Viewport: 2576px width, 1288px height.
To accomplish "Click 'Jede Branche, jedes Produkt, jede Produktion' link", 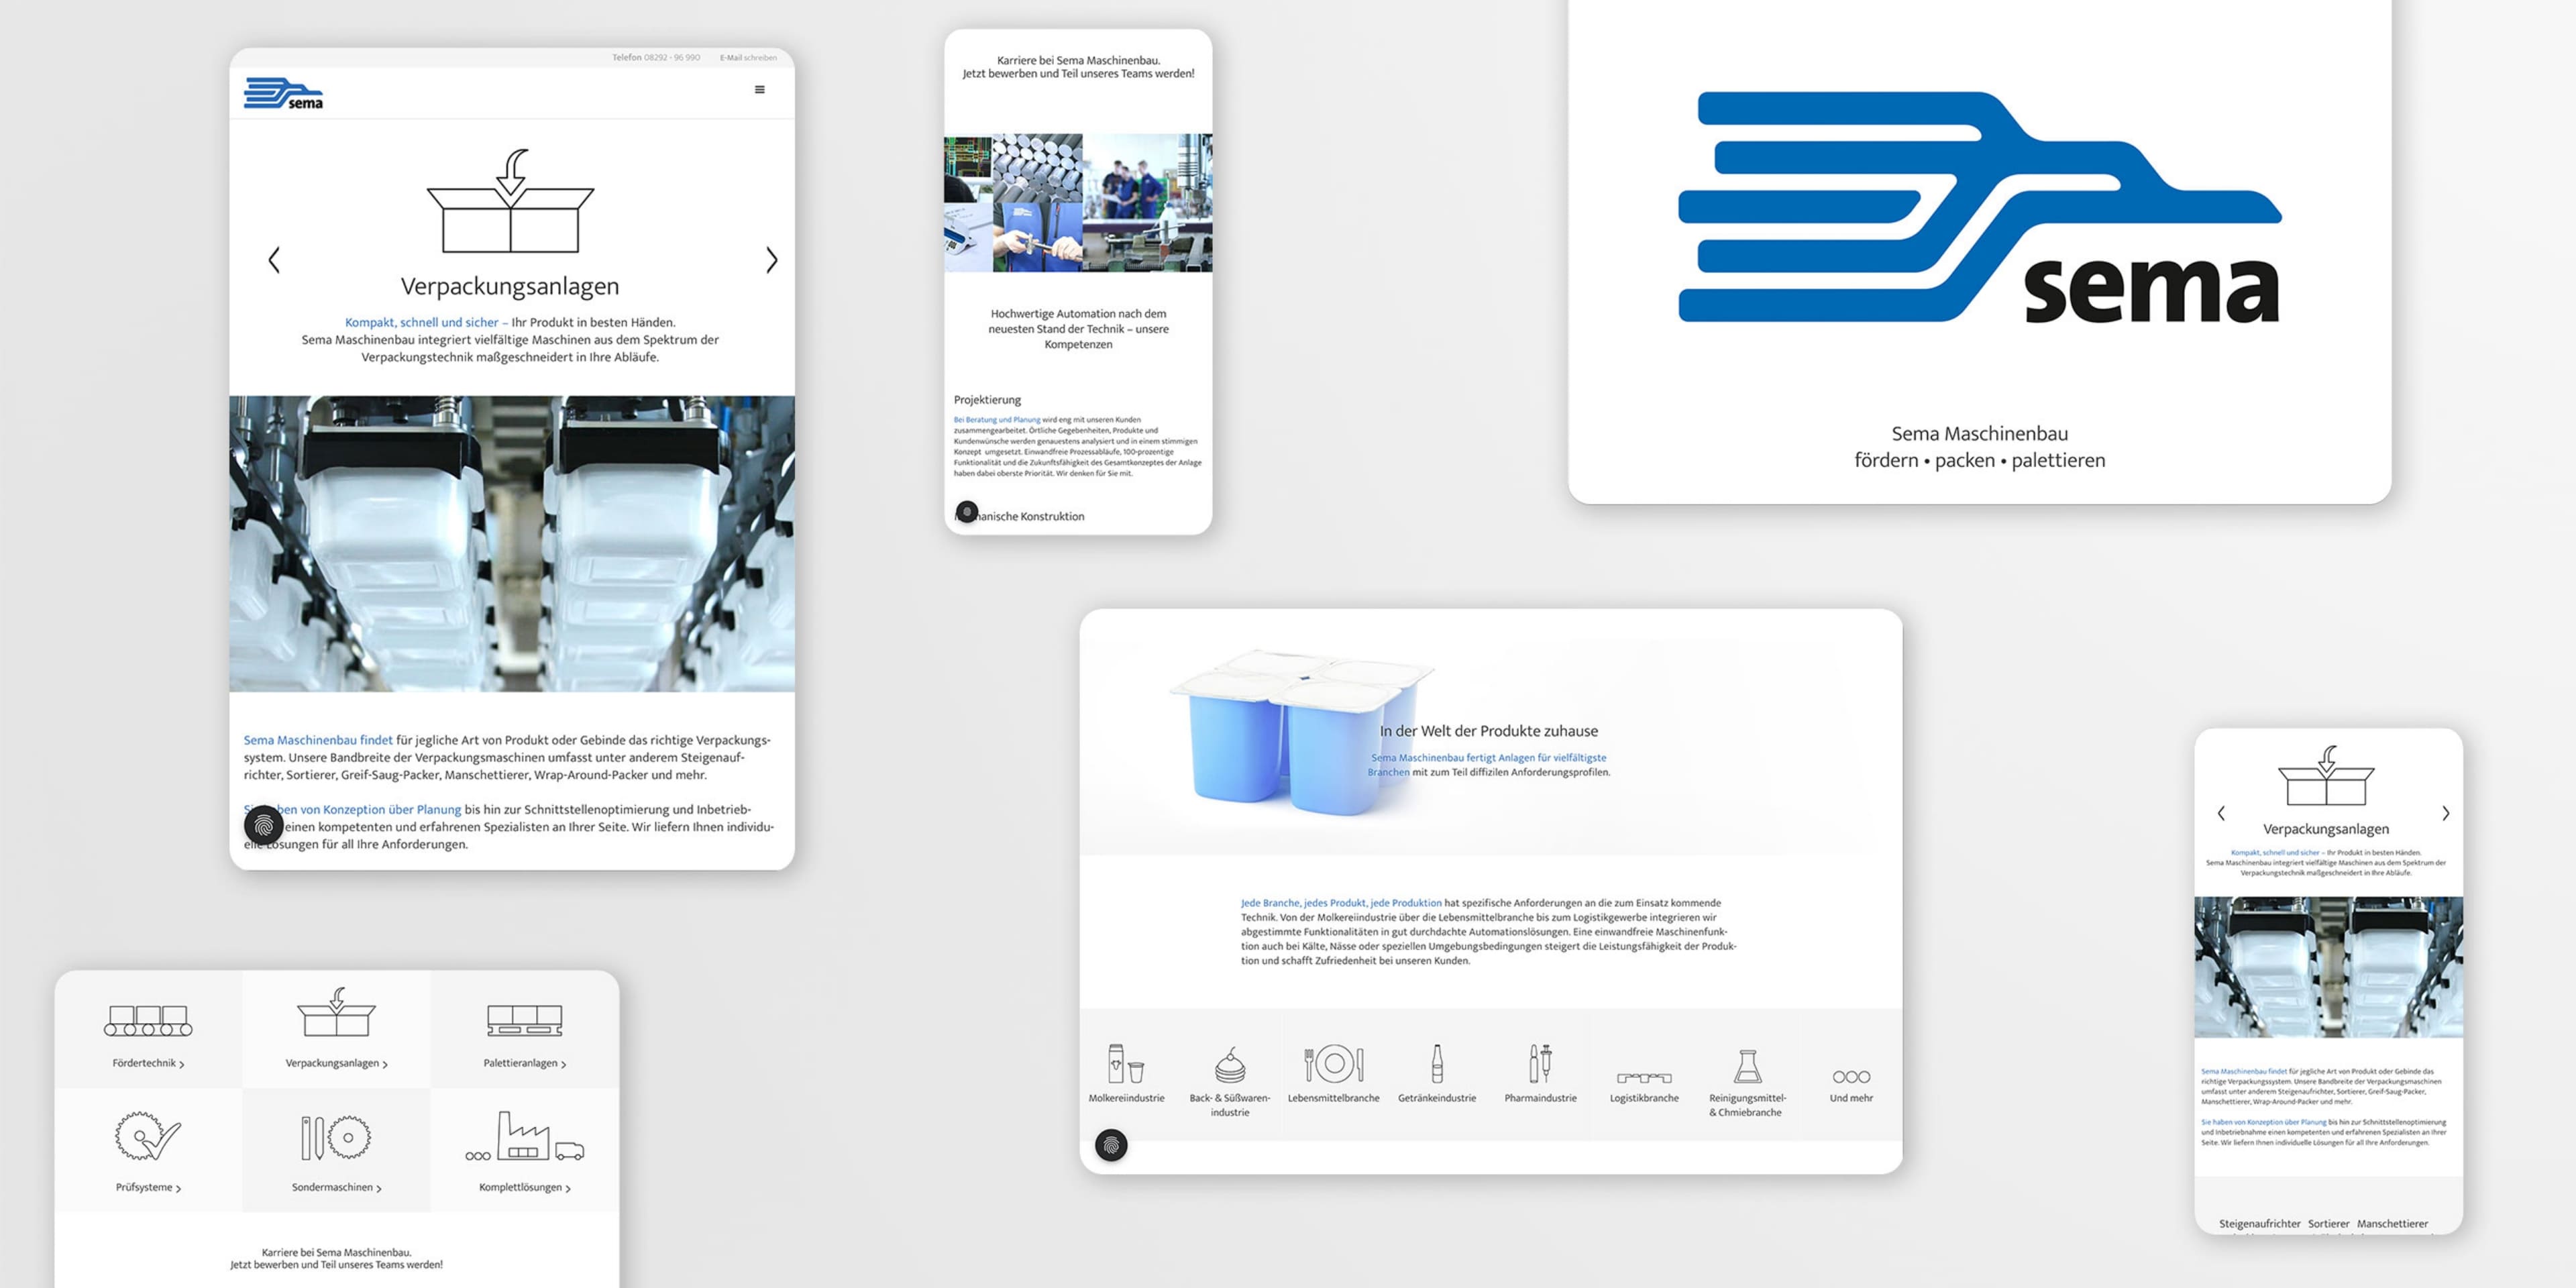I will point(1341,903).
